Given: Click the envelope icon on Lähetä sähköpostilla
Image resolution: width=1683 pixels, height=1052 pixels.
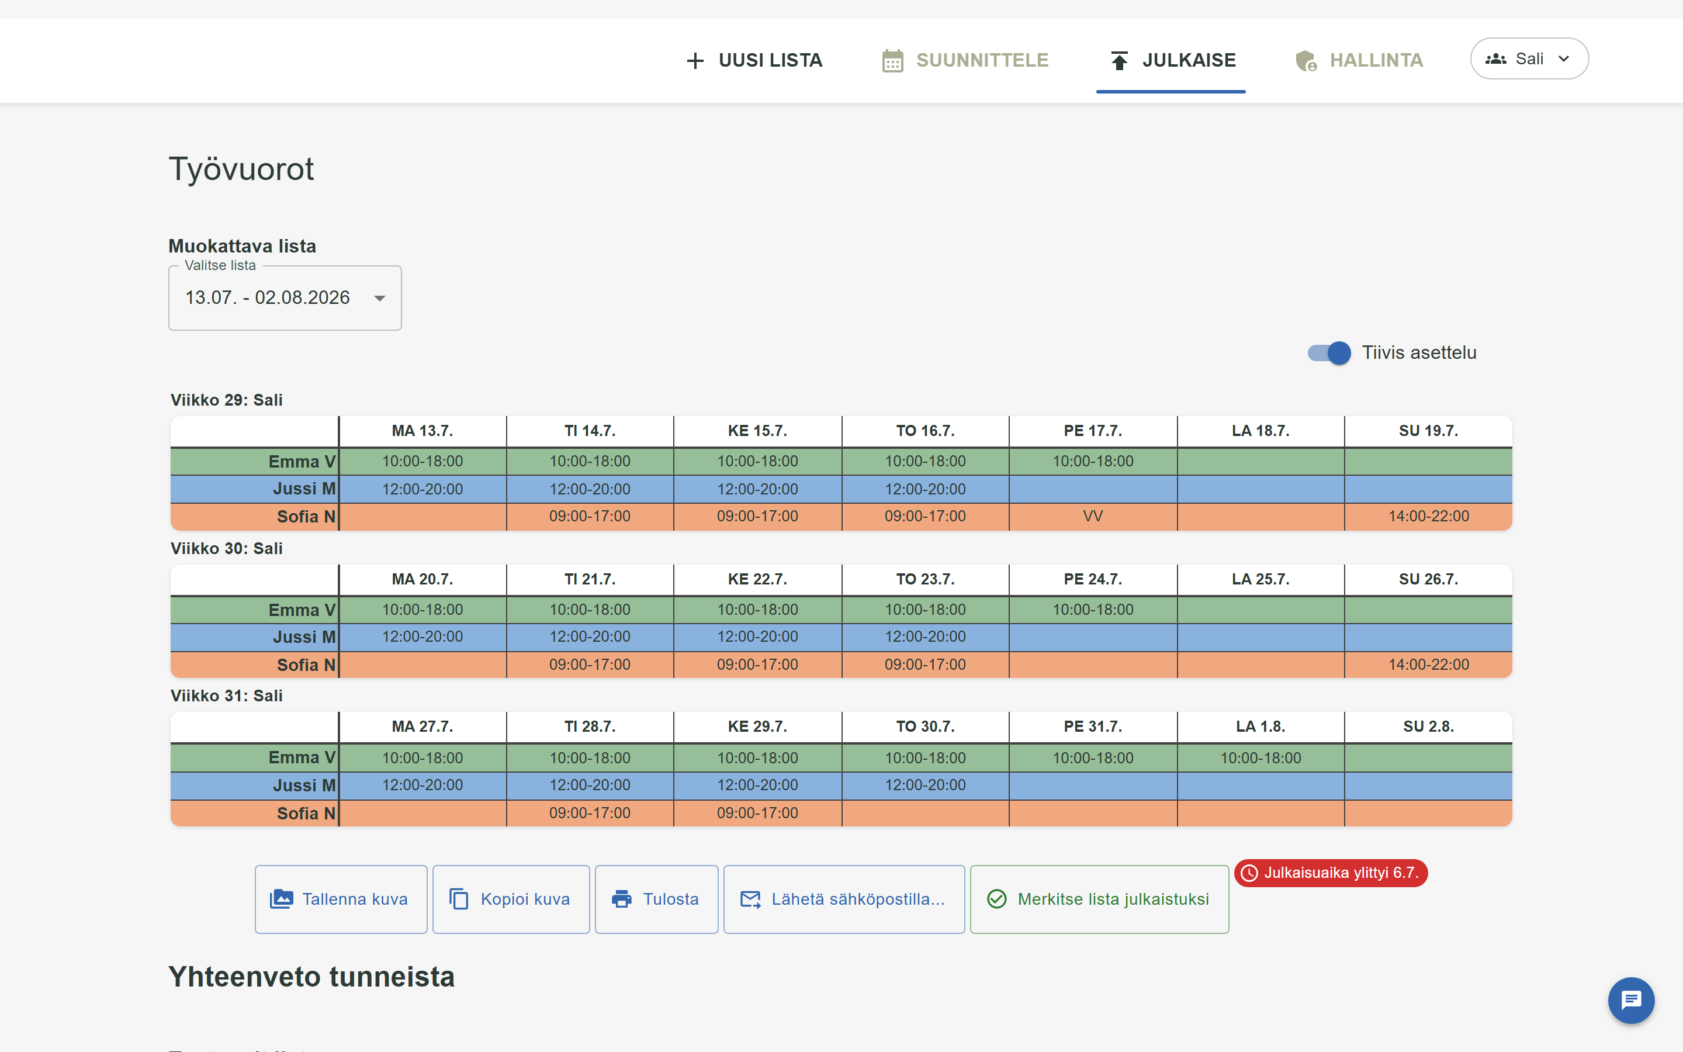Looking at the screenshot, I should 750,899.
